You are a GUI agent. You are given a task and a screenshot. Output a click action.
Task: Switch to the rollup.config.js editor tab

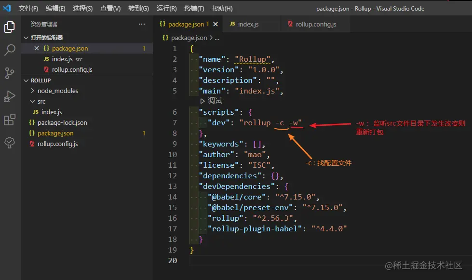[315, 24]
